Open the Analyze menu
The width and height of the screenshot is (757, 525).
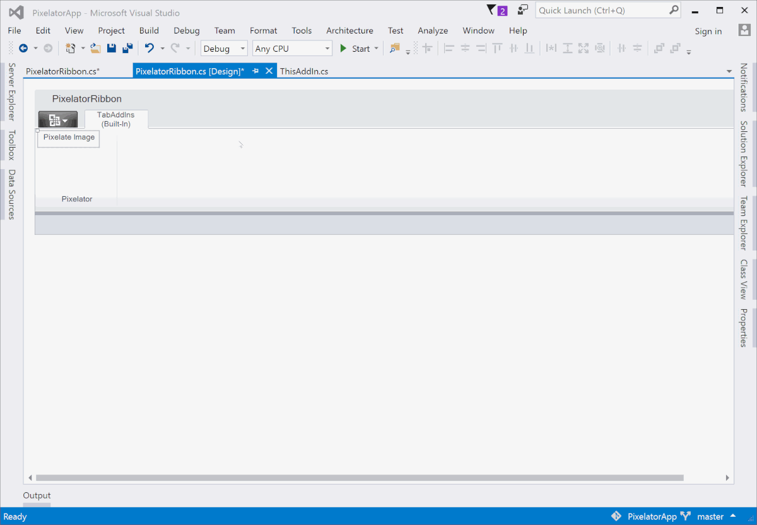tap(433, 30)
